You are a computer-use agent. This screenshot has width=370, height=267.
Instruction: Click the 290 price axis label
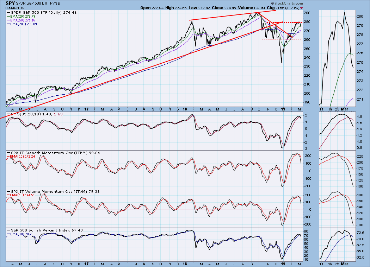click(307, 13)
